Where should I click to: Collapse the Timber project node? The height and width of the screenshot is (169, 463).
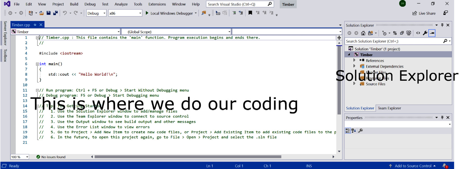349,55
